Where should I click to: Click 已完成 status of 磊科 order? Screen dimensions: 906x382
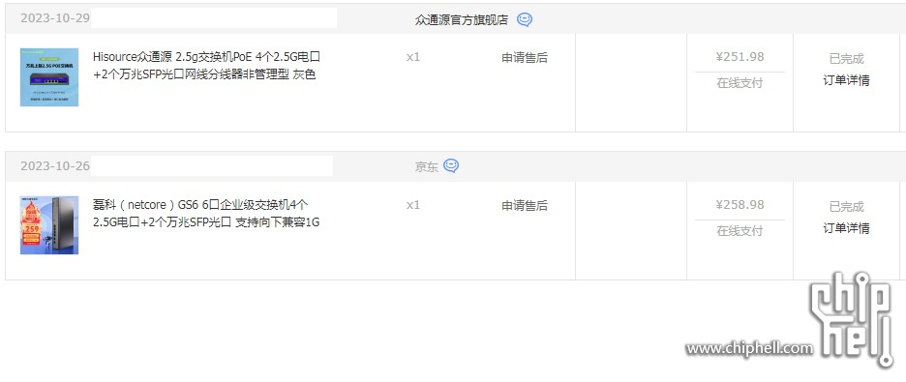[x=847, y=207]
